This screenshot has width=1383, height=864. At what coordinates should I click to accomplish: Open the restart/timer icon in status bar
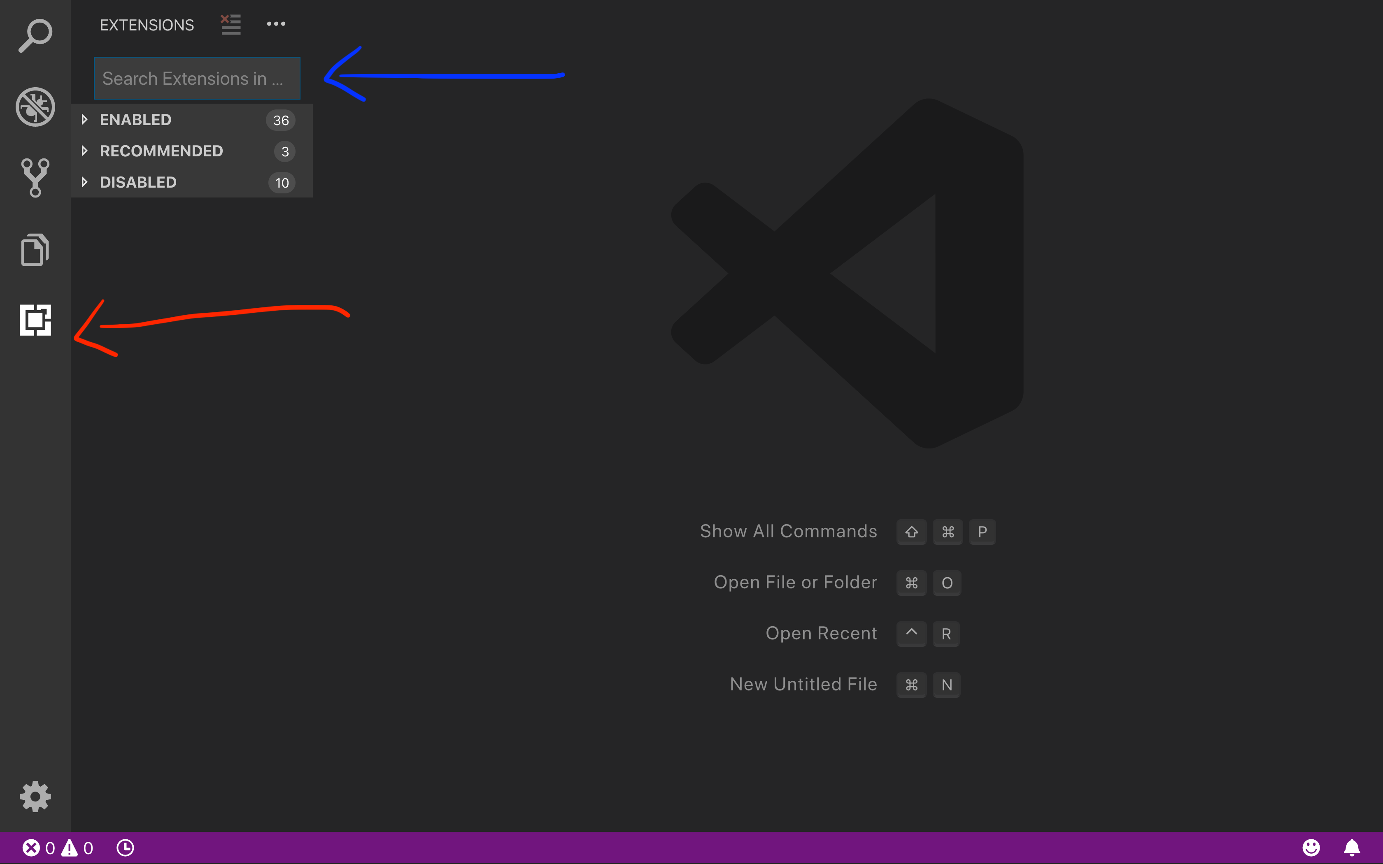(x=125, y=848)
